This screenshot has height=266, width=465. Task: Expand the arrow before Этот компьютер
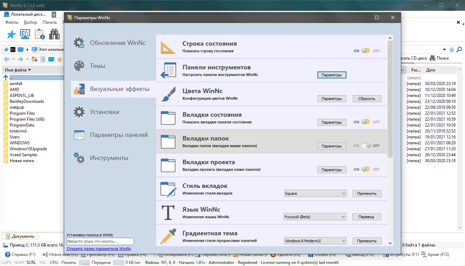[x=27, y=50]
